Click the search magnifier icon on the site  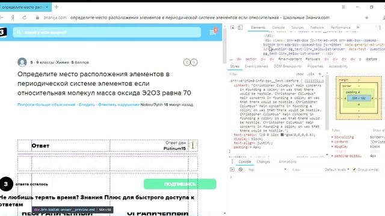pyautogui.click(x=19, y=32)
